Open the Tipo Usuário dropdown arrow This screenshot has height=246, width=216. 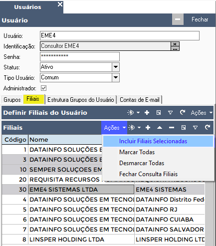[116, 77]
